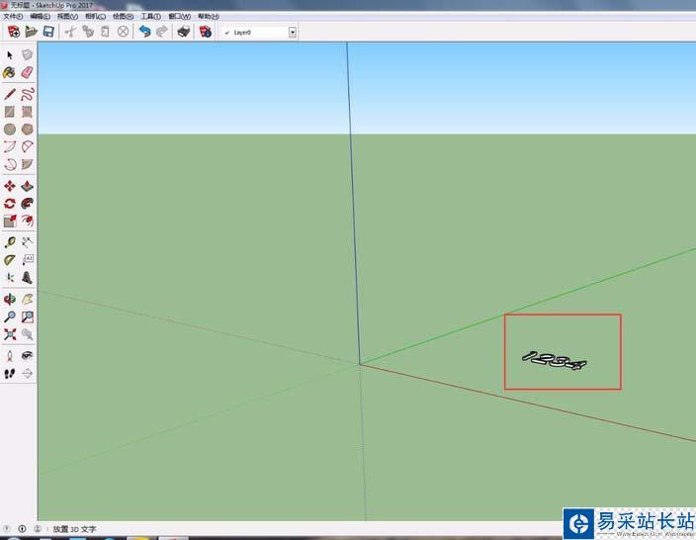Open the 工具(T) menu
Viewport: 696px width, 540px height.
point(151,17)
